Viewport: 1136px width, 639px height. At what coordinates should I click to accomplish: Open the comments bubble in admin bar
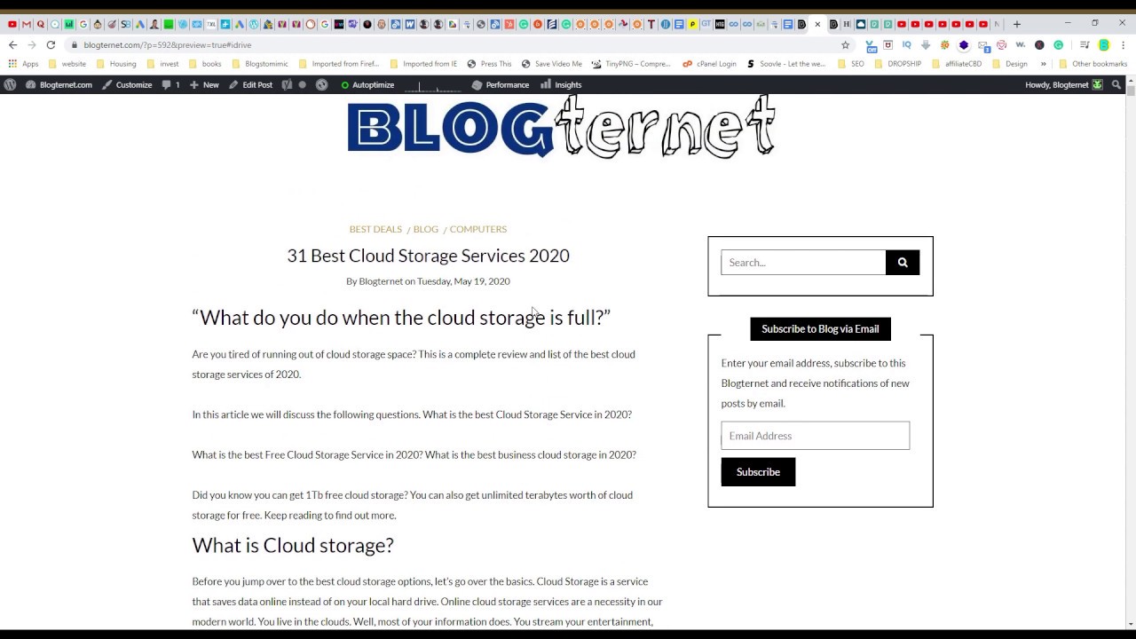170,85
